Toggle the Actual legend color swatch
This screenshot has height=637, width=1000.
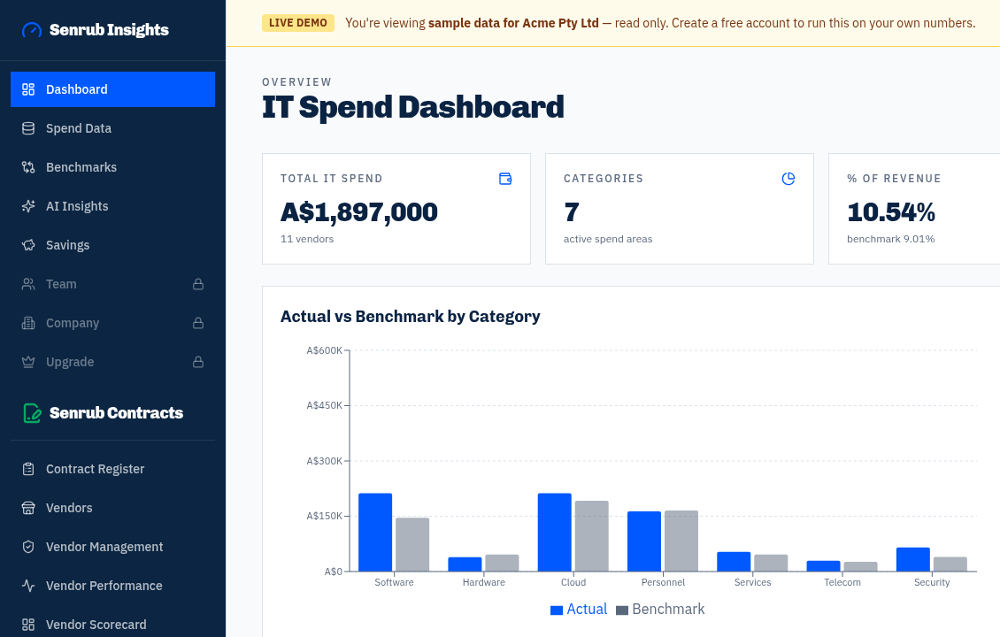point(556,610)
